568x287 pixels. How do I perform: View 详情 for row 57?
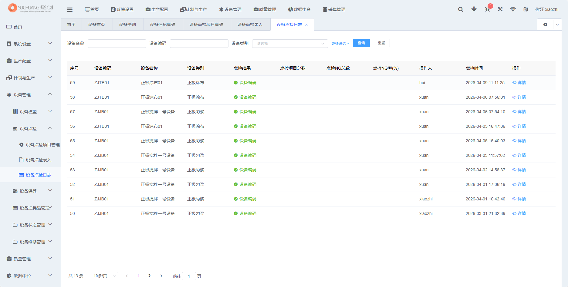tap(519, 112)
